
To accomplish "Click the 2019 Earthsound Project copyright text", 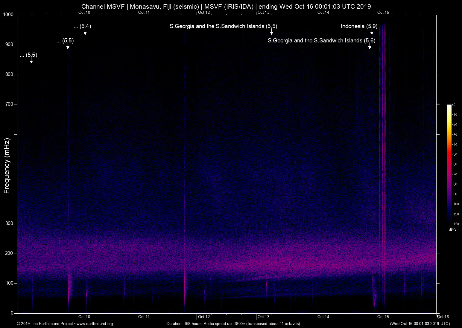I will (45, 324).
